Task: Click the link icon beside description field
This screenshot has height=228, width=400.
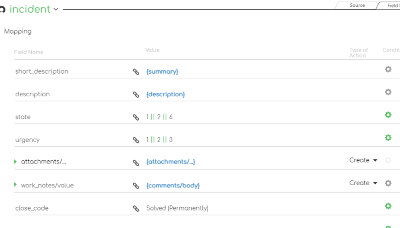Action: click(x=136, y=94)
